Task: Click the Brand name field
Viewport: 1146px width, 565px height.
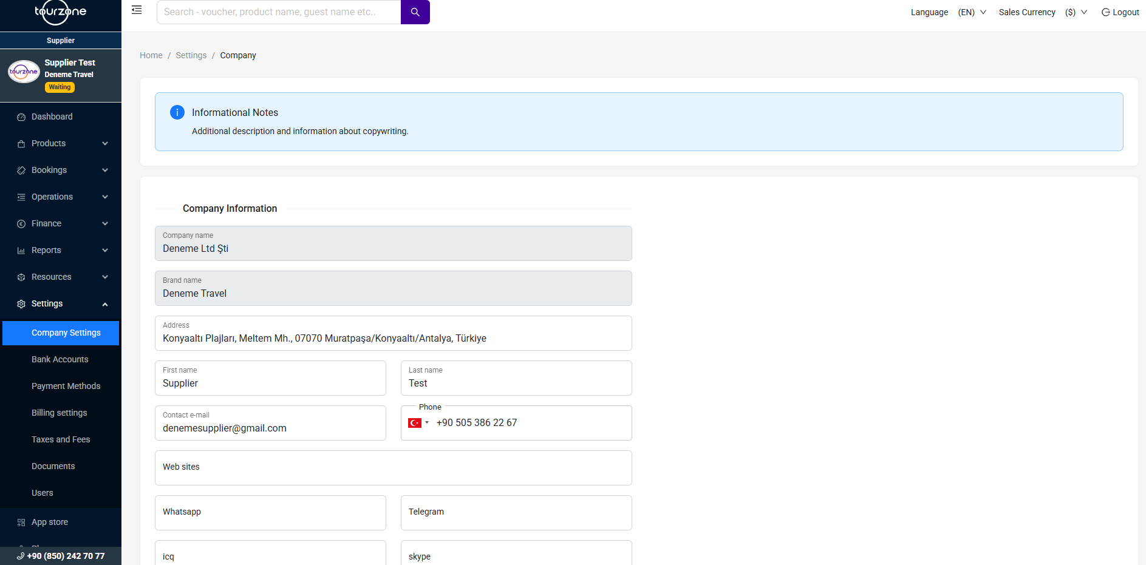Action: click(394, 288)
